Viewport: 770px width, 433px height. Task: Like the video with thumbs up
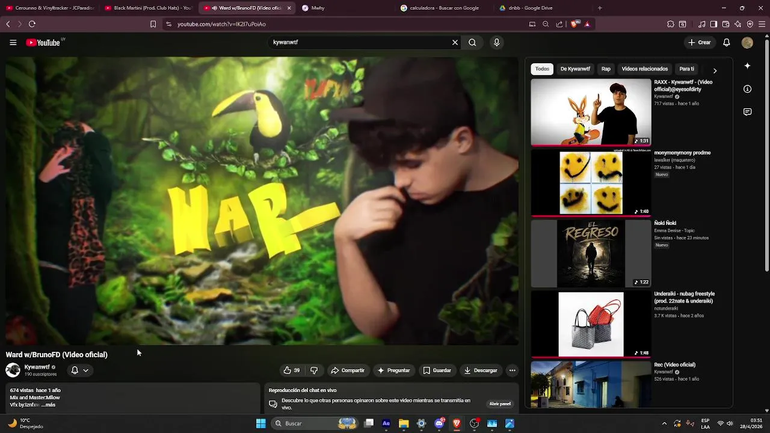292,370
